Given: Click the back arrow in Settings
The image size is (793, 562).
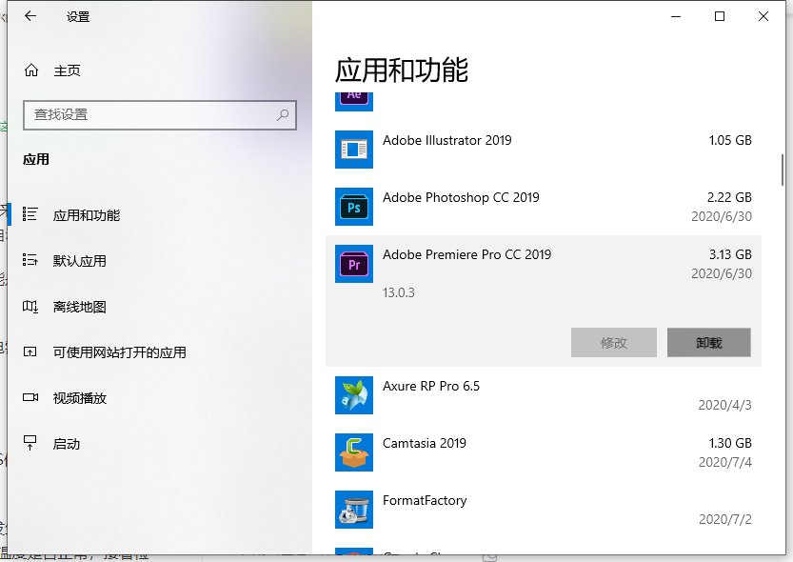Looking at the screenshot, I should coord(30,16).
